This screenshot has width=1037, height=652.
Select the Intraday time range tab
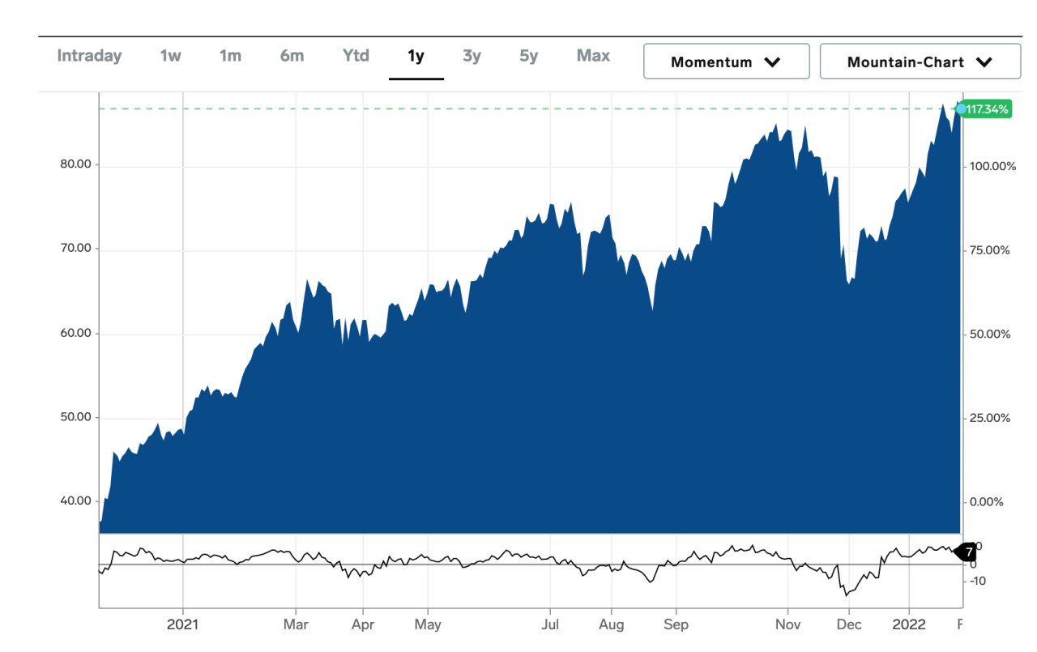pos(89,56)
